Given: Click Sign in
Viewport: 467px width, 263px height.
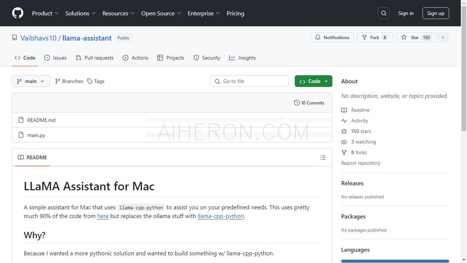Looking at the screenshot, I should [406, 13].
